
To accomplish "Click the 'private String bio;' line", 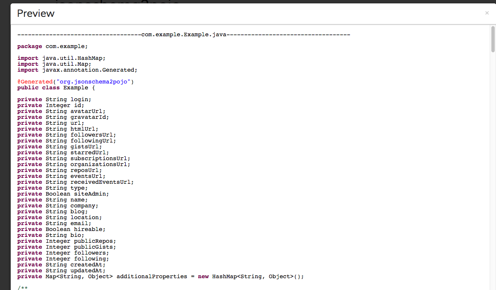I will (51, 235).
